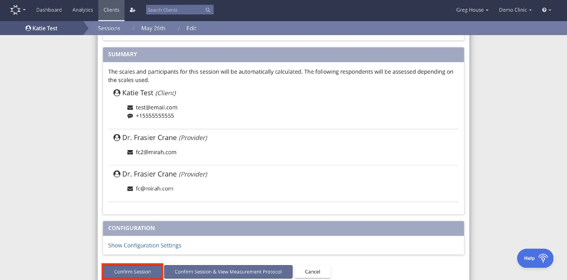
Task: Open the Dashboard tab
Action: [49, 10]
